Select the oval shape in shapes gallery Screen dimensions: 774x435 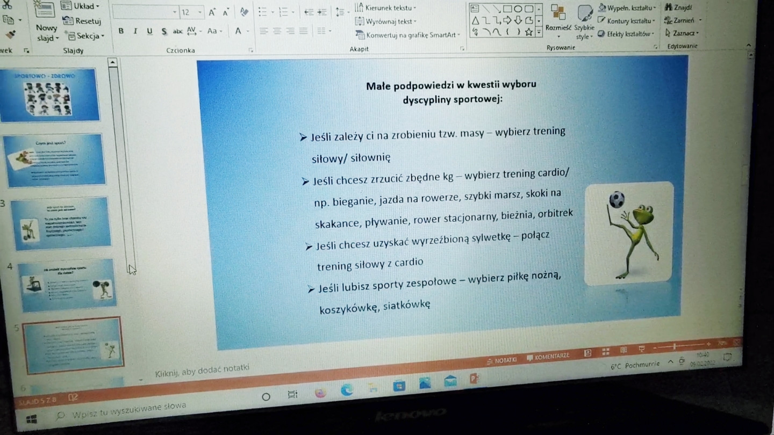click(x=518, y=9)
